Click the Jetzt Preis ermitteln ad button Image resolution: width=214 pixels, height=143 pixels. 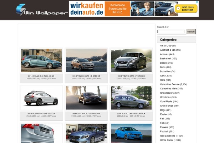pos(186,9)
